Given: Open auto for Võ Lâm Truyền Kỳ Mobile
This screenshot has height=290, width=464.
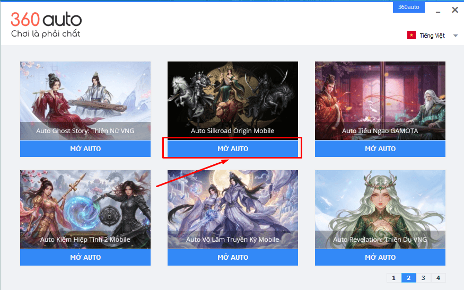Looking at the screenshot, I should coord(233,257).
